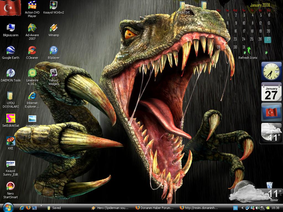Image resolution: width=283 pixels, height=212 pixels.
Task: Open masaüstü image file
Action: coord(32,121)
